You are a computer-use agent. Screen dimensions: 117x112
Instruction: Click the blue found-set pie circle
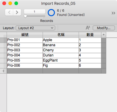[x=51, y=13]
